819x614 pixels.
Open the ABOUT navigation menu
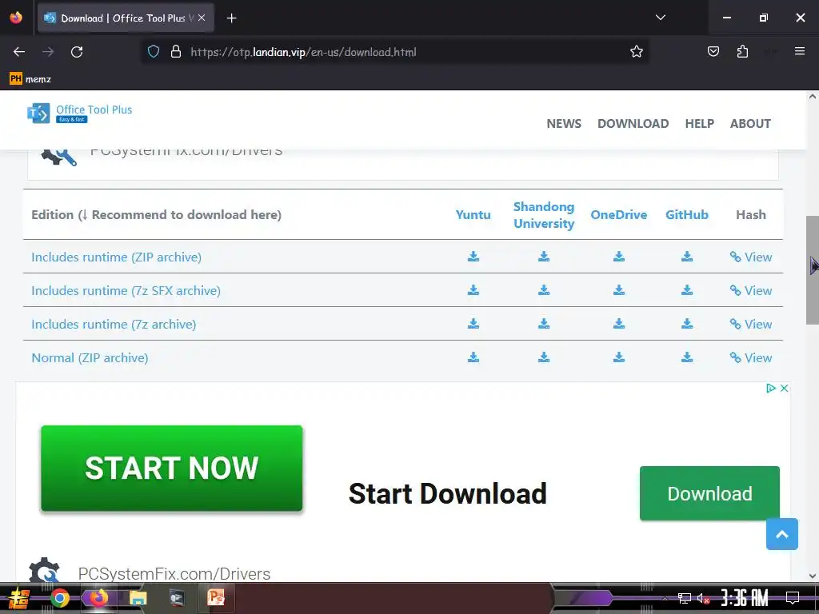(x=750, y=124)
